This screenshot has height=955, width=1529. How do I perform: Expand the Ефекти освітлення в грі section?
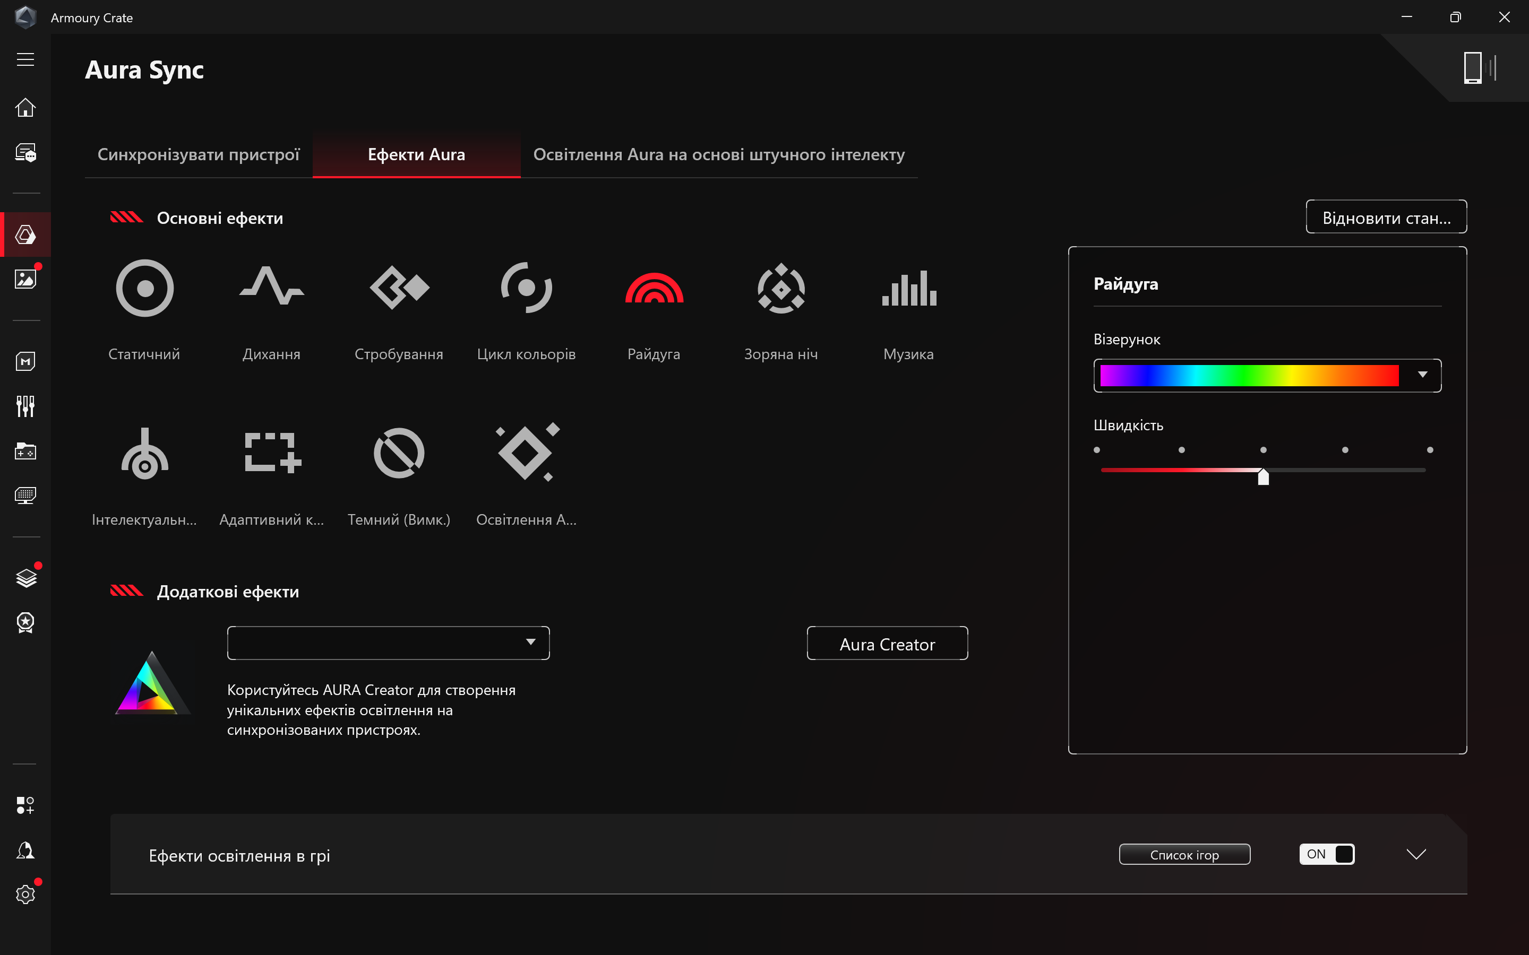pyautogui.click(x=1416, y=854)
